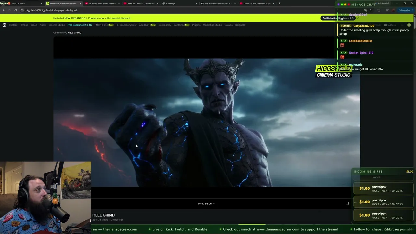Reload the page with the refresh icon

[x=15, y=10]
